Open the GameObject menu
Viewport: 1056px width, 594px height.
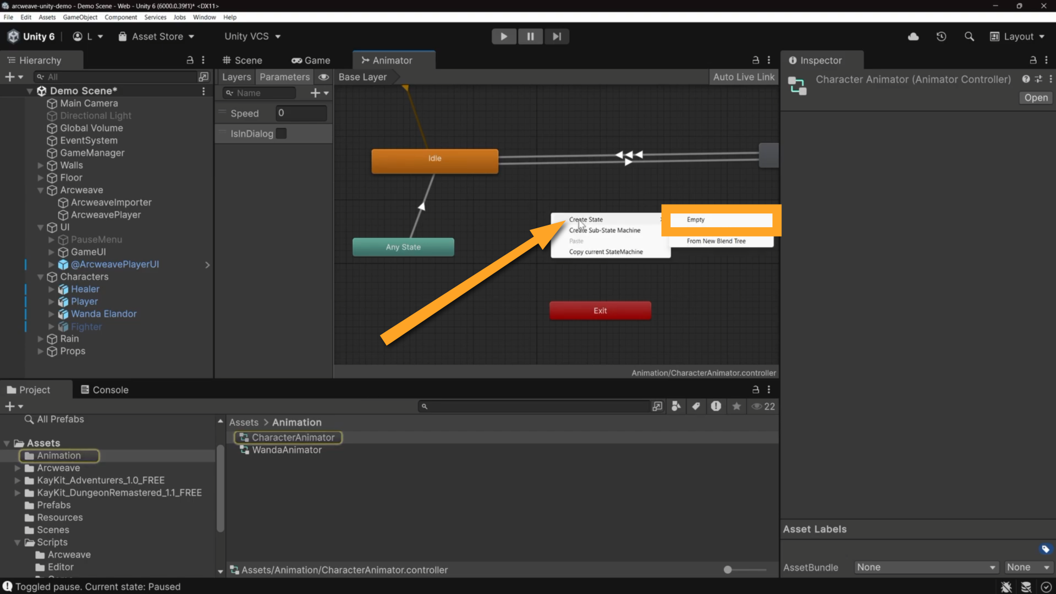(x=80, y=17)
